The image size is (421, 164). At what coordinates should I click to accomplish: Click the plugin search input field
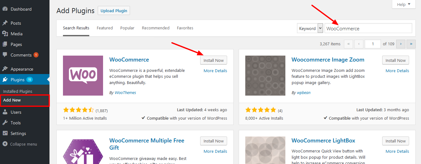(x=368, y=28)
